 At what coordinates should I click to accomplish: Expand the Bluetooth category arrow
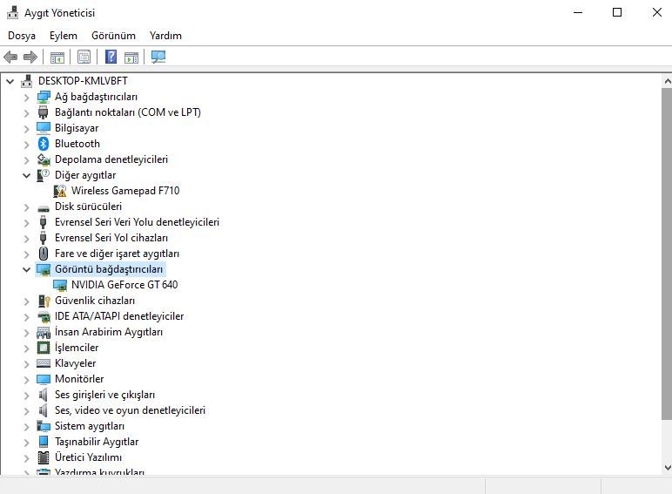[x=27, y=144]
